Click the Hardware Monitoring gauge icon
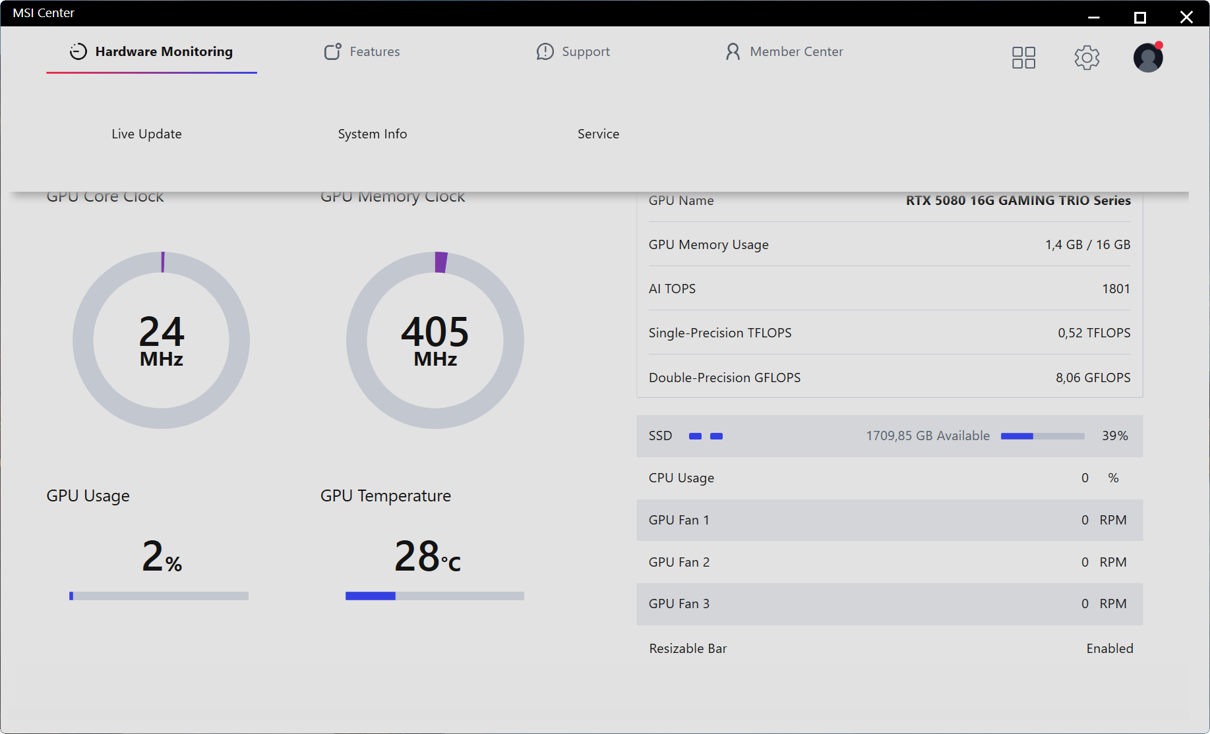This screenshot has width=1210, height=734. pyautogui.click(x=78, y=51)
